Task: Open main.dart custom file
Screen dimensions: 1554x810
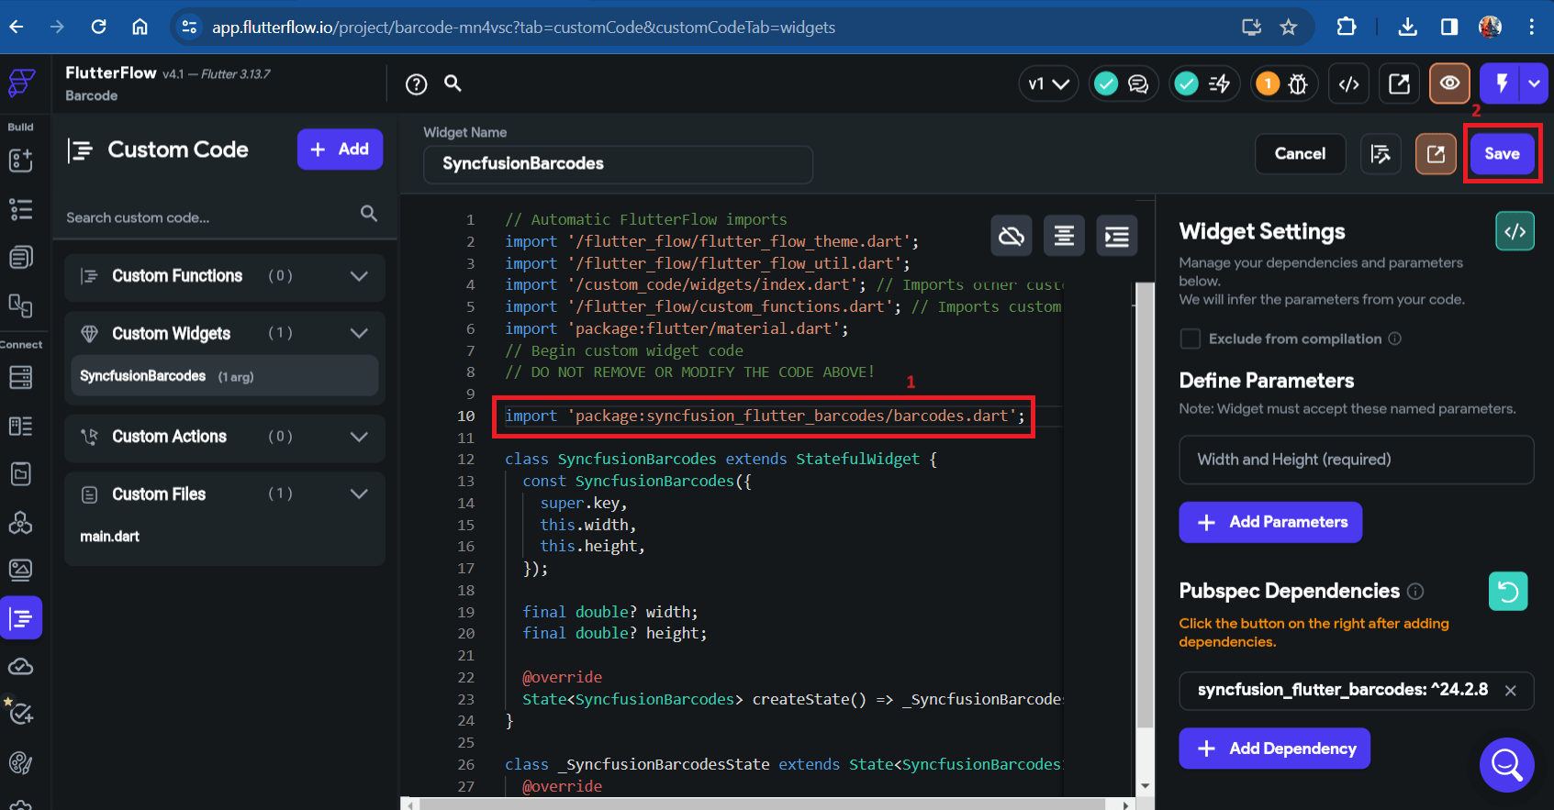Action: pyautogui.click(x=110, y=537)
